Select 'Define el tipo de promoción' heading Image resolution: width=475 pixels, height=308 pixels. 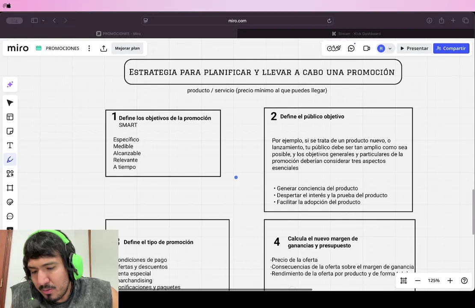[158, 242]
